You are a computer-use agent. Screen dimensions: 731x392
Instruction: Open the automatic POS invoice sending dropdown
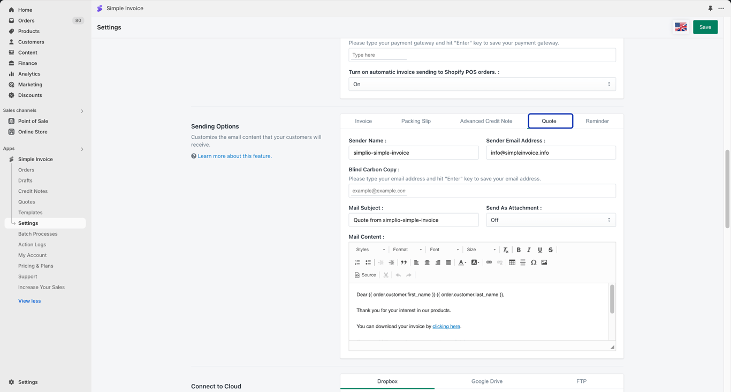point(482,84)
